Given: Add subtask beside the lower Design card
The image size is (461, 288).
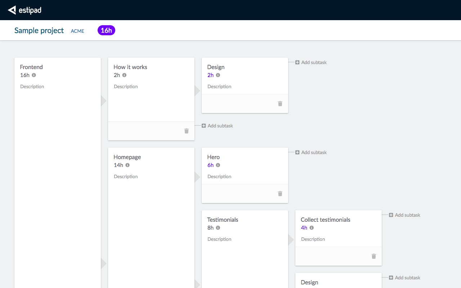Looking at the screenshot, I should tap(404, 278).
